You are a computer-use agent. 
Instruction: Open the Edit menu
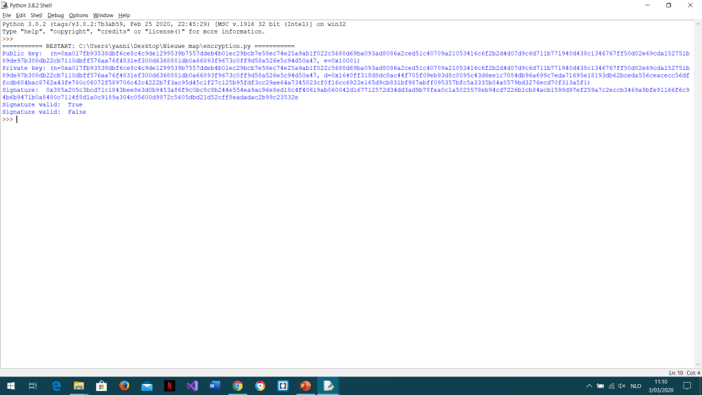(21, 15)
